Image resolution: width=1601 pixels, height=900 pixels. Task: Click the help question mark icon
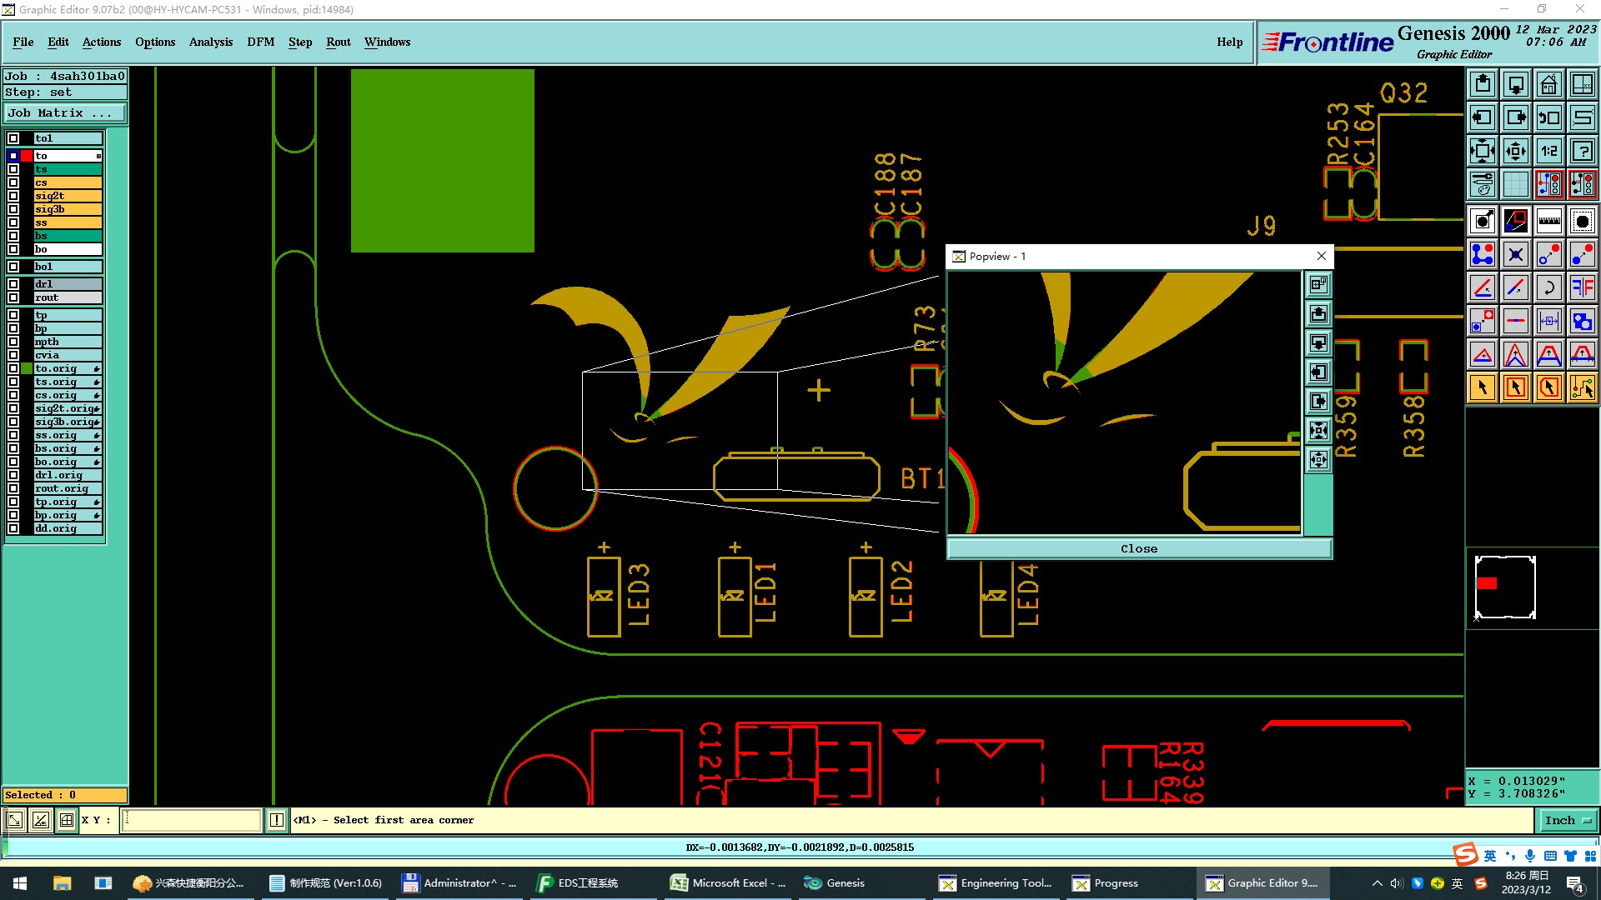[1582, 151]
